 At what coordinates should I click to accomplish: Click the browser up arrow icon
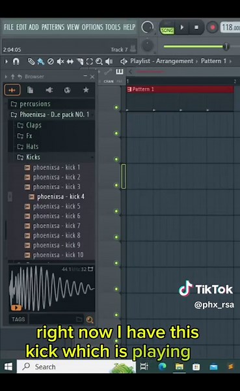(13, 76)
